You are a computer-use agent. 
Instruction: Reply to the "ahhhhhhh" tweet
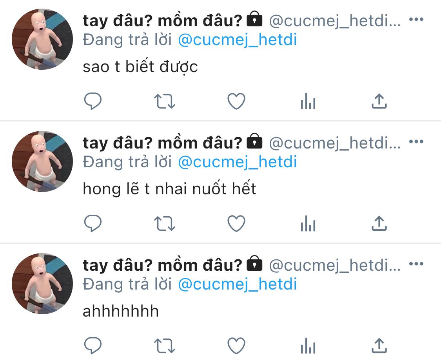[x=93, y=346]
